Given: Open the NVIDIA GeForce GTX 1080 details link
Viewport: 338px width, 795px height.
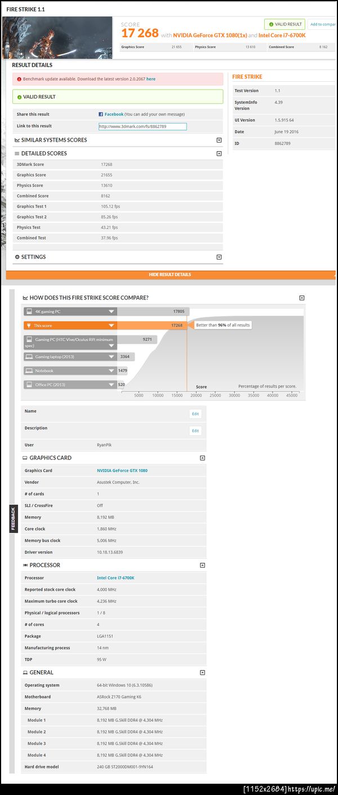Looking at the screenshot, I should click(x=122, y=470).
